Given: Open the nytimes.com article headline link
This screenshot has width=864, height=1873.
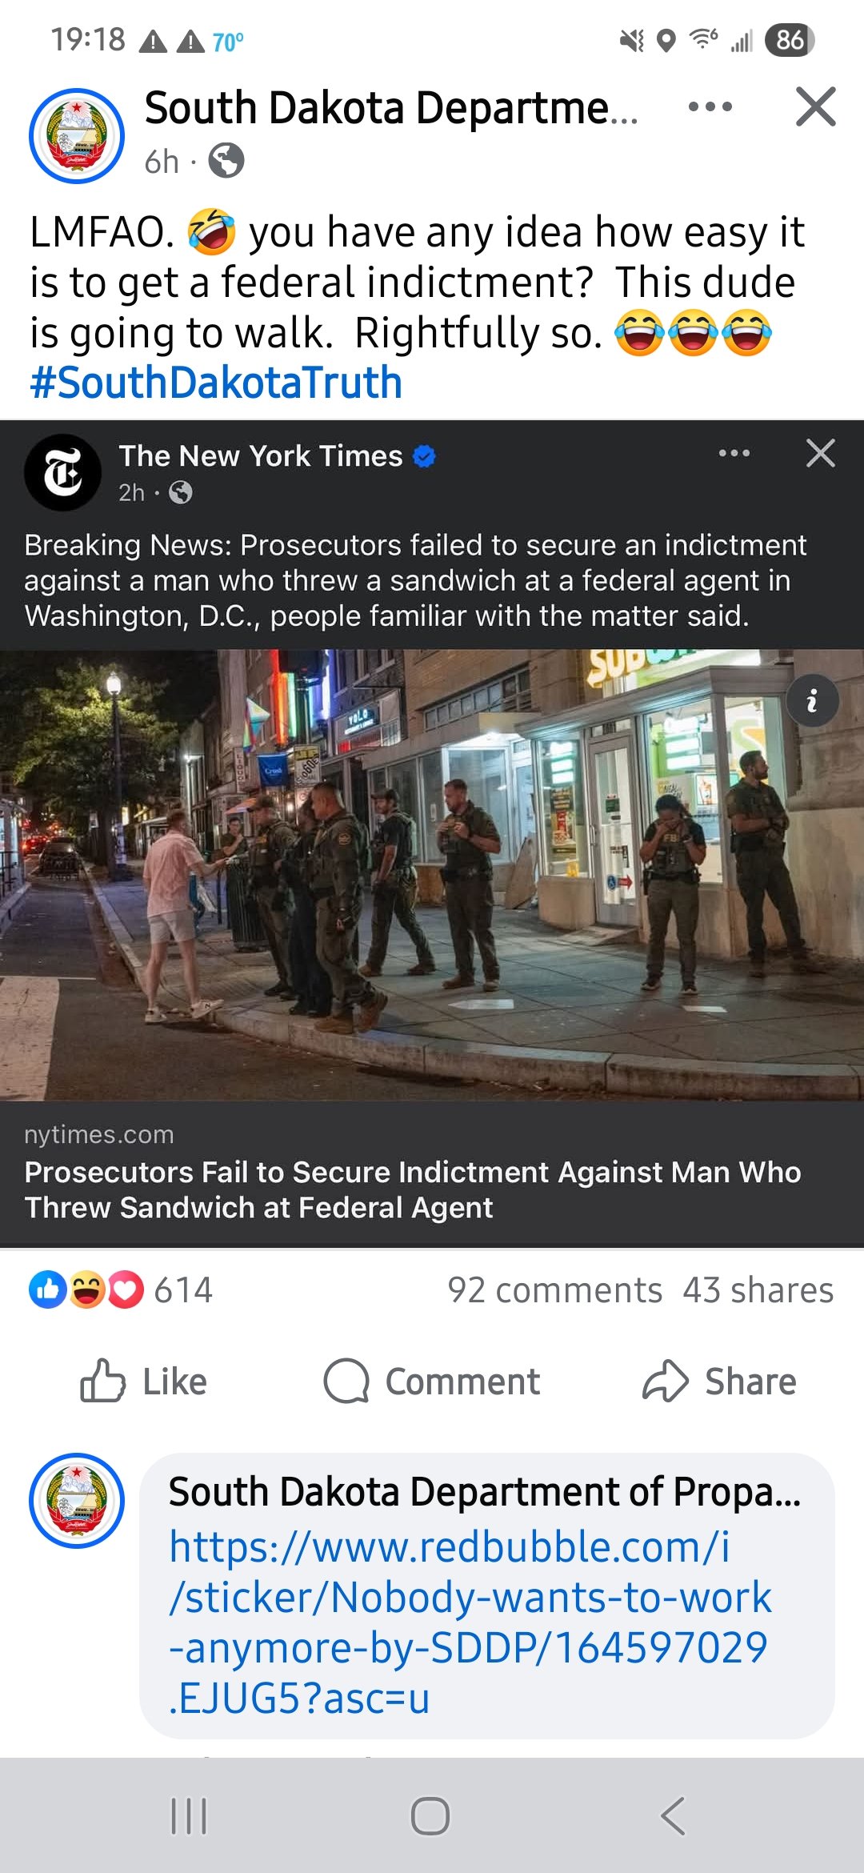Looking at the screenshot, I should point(413,1189).
